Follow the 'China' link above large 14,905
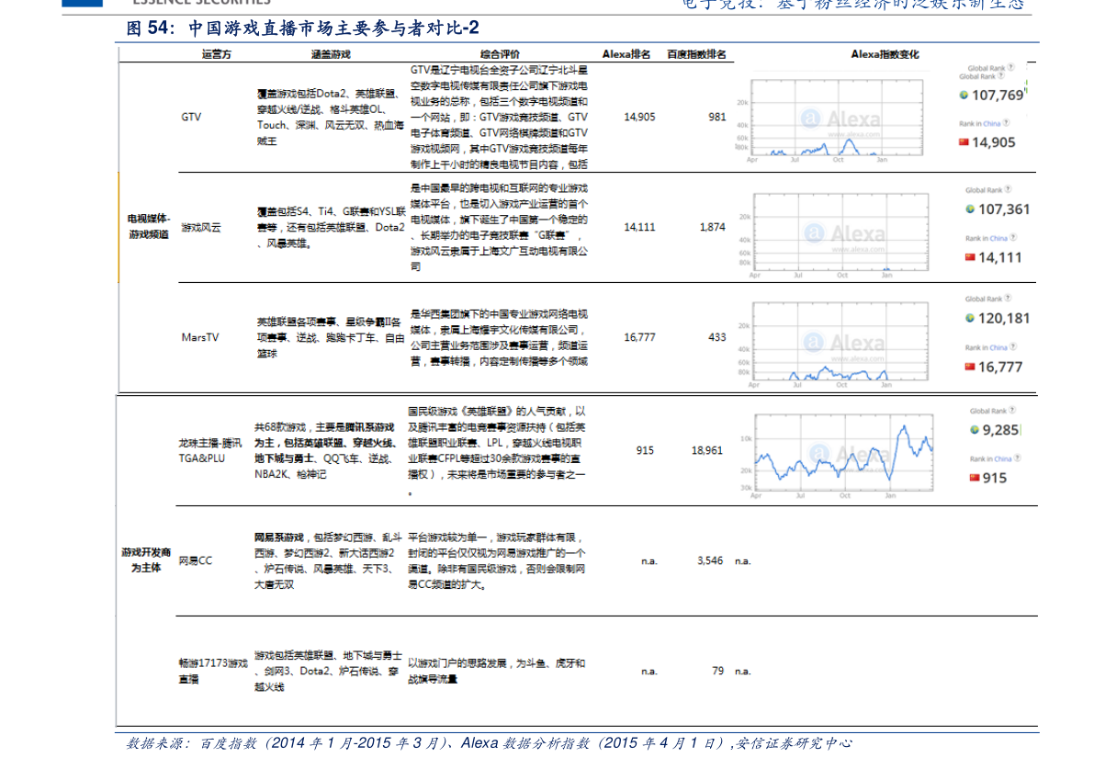 click(x=991, y=123)
